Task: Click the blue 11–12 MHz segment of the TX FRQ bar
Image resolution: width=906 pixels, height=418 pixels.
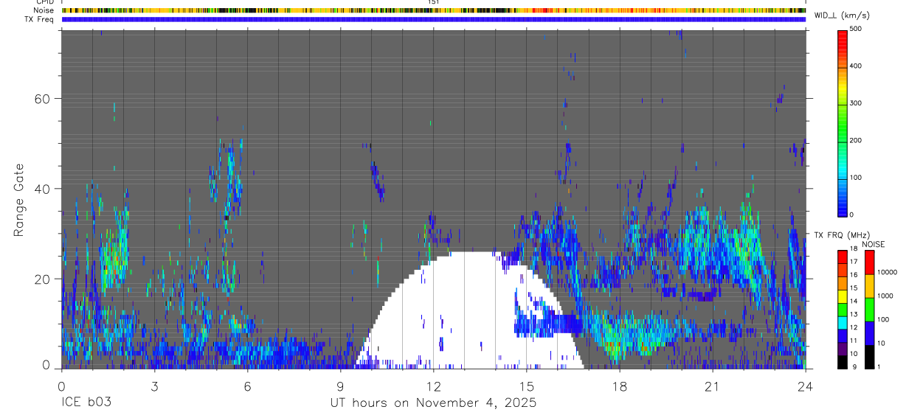Action: 842,335
